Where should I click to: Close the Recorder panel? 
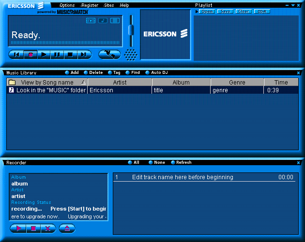pos(298,163)
